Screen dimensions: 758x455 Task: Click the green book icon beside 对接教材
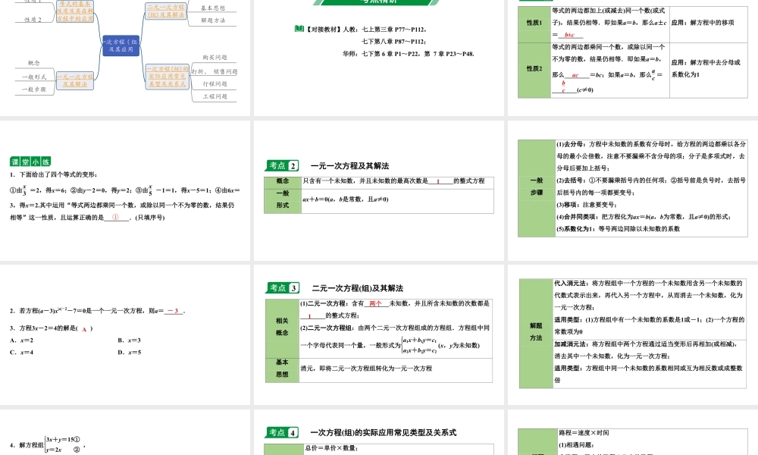coord(299,29)
